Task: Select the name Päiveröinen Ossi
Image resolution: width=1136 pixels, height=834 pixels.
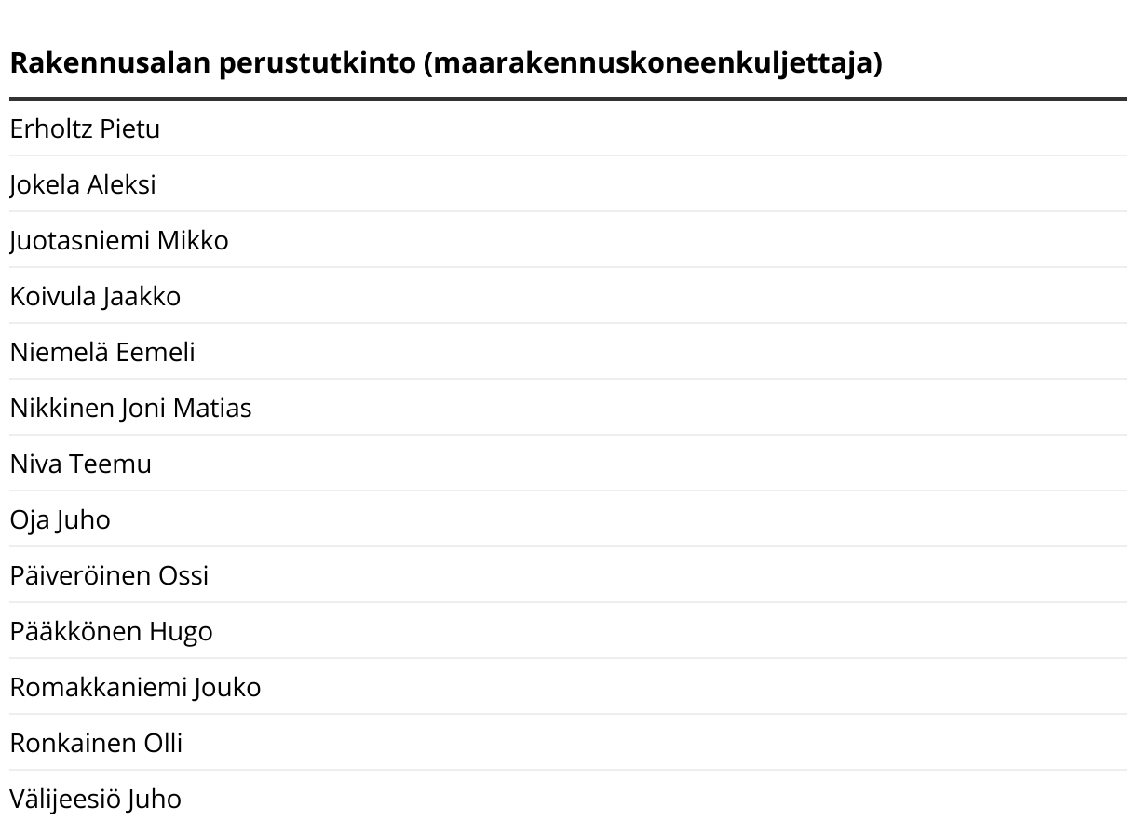Action: [109, 575]
